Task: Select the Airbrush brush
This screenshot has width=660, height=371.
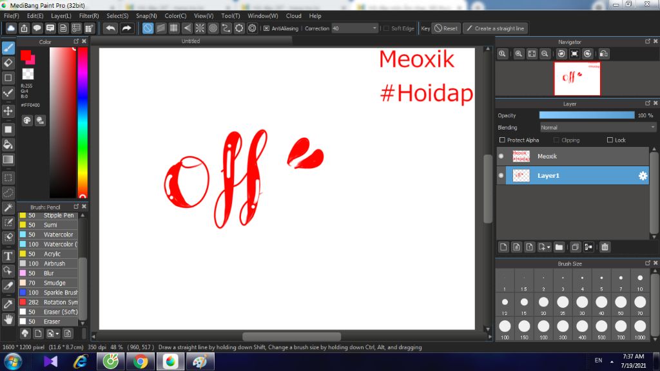Action: 48,263
